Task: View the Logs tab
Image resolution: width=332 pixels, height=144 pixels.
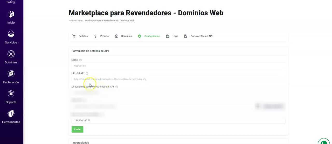Action: click(172, 36)
